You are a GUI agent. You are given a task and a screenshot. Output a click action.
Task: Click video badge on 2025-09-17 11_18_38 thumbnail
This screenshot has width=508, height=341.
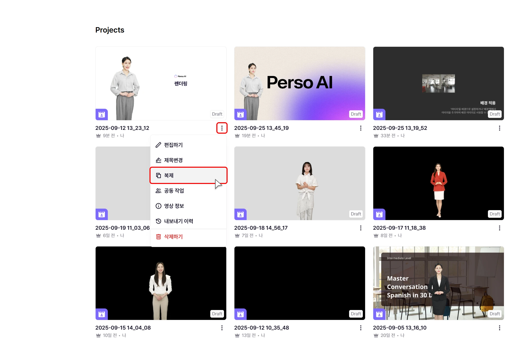point(379,214)
